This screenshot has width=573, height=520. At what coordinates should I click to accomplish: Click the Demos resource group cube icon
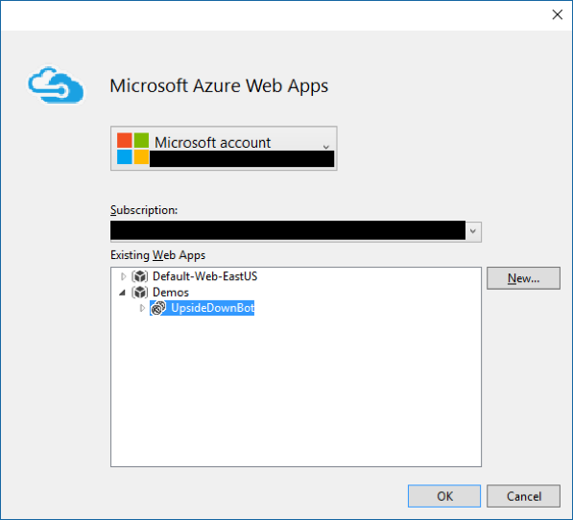(x=139, y=292)
